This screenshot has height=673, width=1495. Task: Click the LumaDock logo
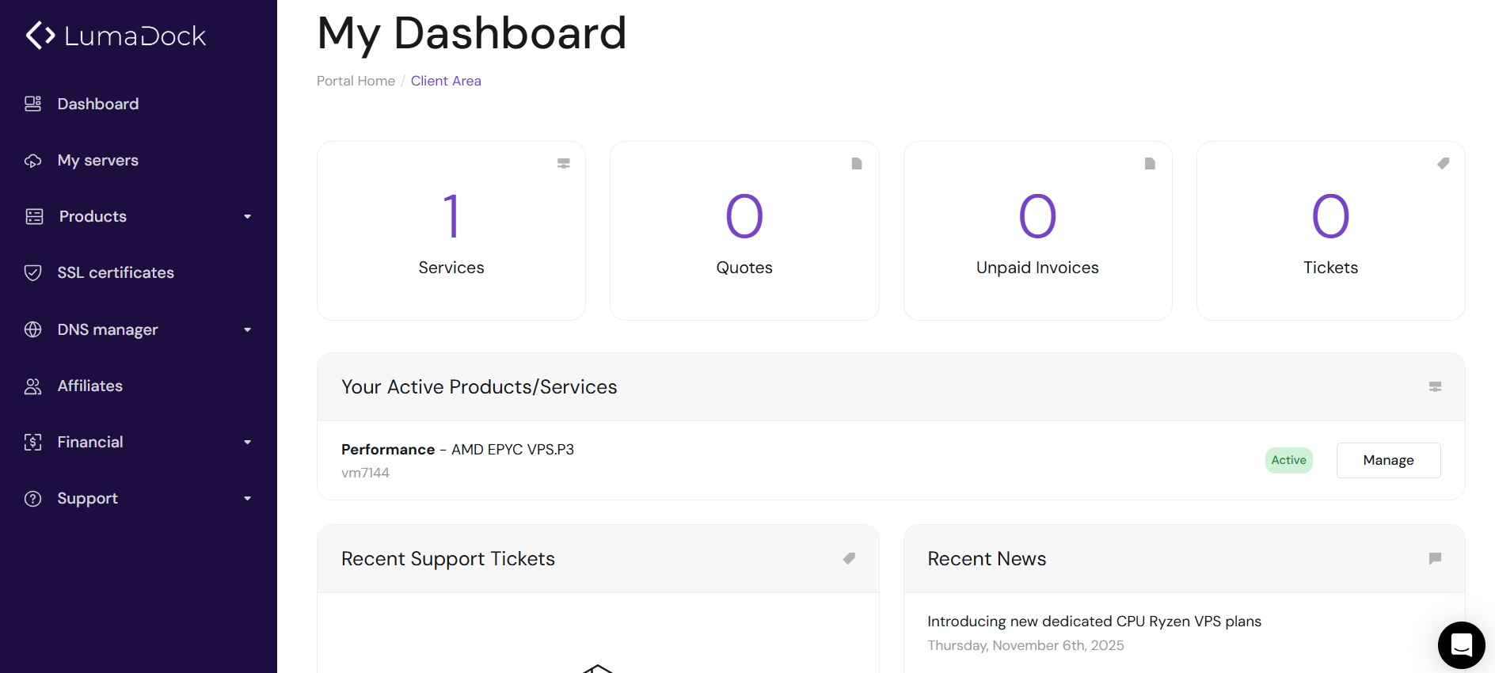pyautogui.click(x=116, y=36)
